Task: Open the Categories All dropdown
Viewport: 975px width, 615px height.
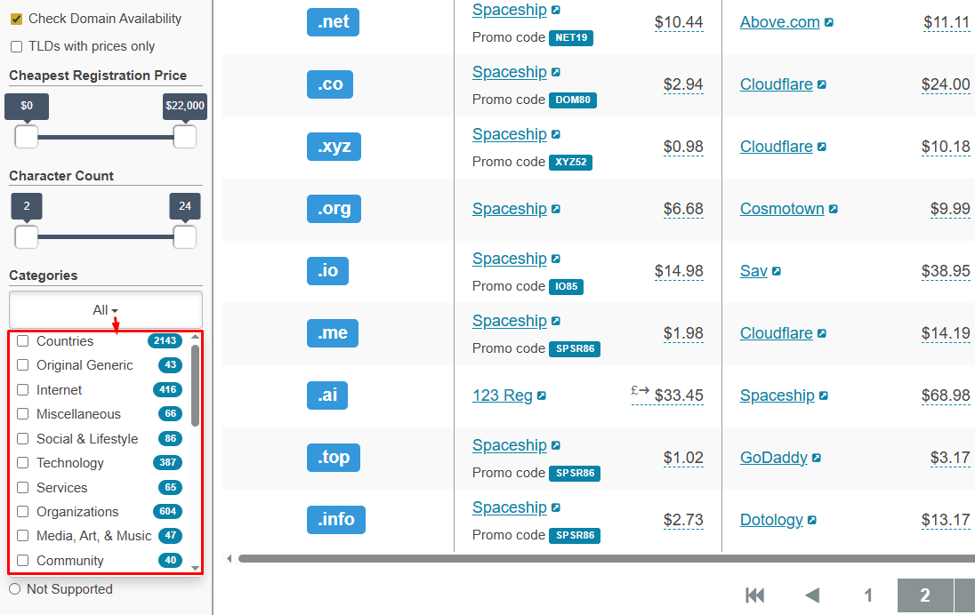Action: tap(106, 309)
